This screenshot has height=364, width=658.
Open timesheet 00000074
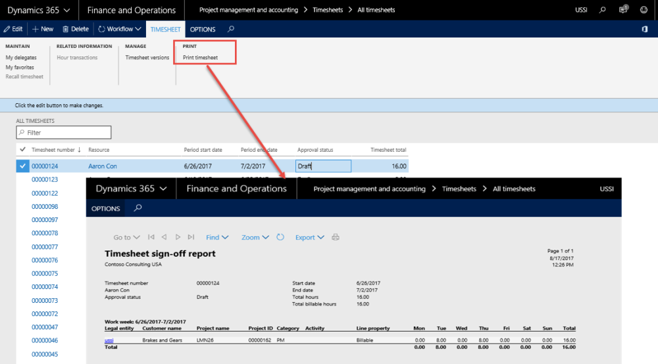pyautogui.click(x=45, y=286)
